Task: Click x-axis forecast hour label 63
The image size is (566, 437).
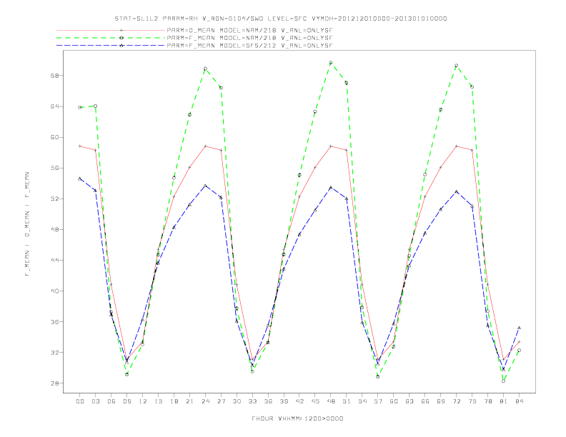Action: click(409, 401)
